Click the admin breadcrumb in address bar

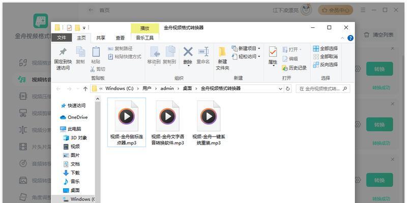click(167, 88)
